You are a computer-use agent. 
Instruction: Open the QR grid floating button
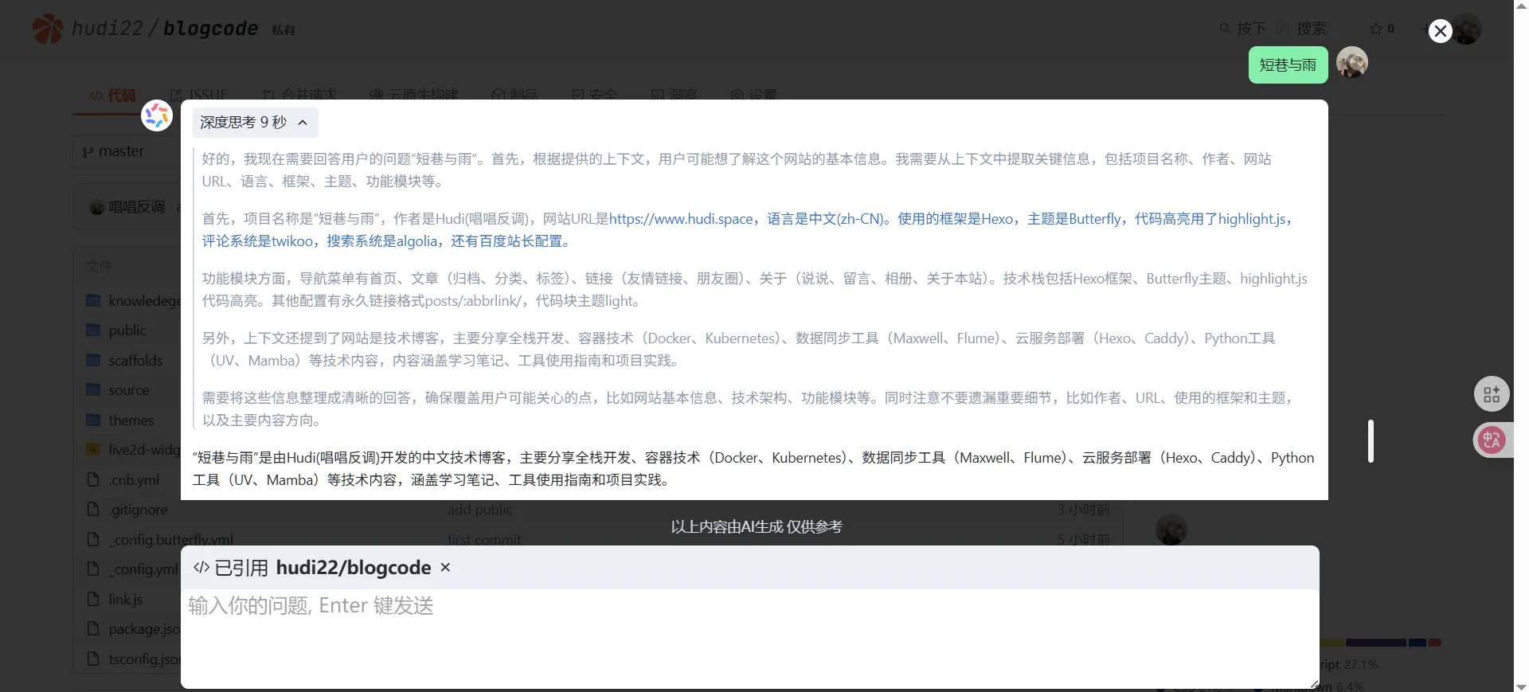click(x=1492, y=394)
